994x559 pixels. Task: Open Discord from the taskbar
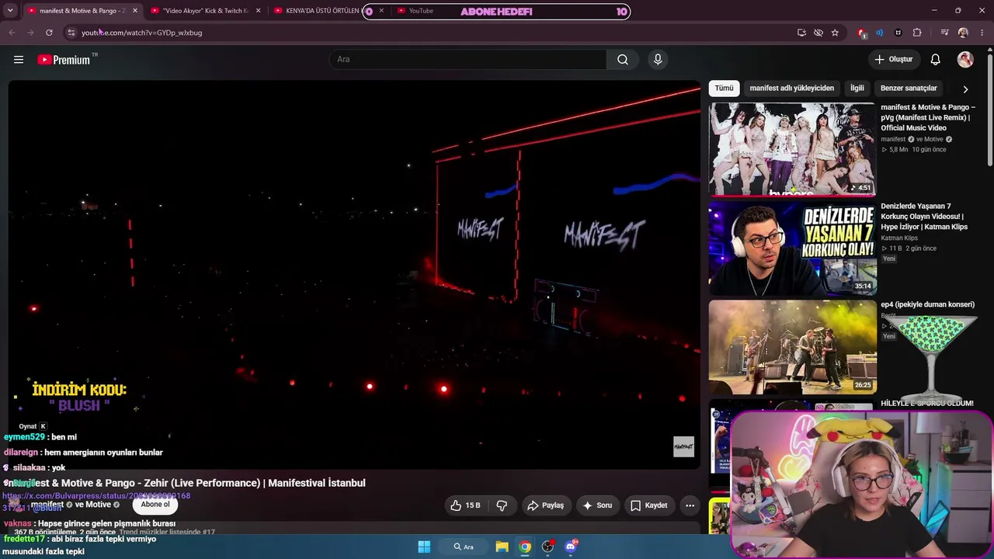click(x=571, y=547)
